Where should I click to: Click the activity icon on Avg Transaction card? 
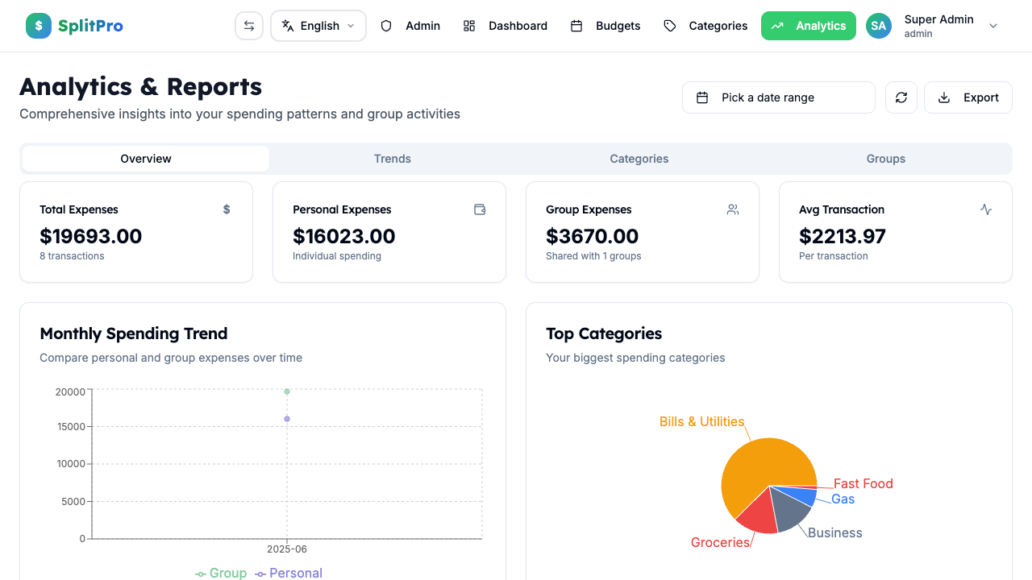(x=986, y=209)
